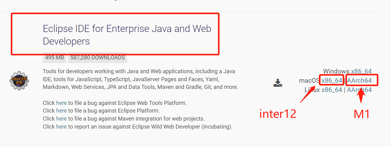Download the macOS AArch64 package
391x147 pixels.
pos(359,81)
